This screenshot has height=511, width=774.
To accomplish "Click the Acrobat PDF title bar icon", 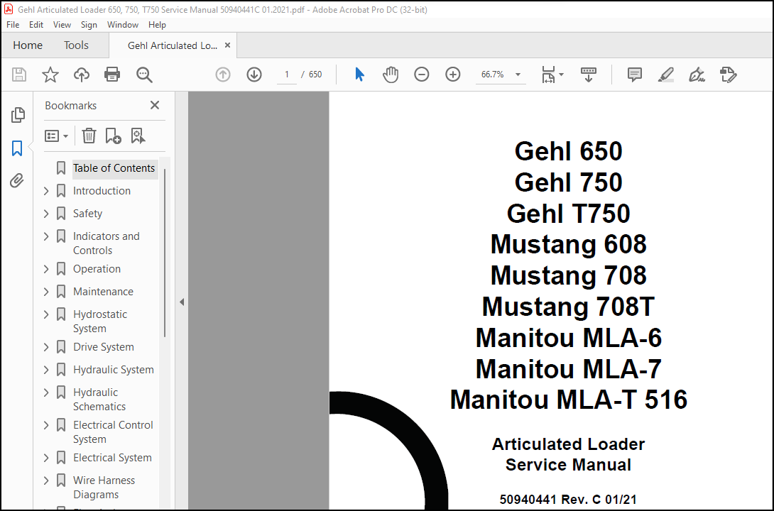I will pyautogui.click(x=9, y=9).
